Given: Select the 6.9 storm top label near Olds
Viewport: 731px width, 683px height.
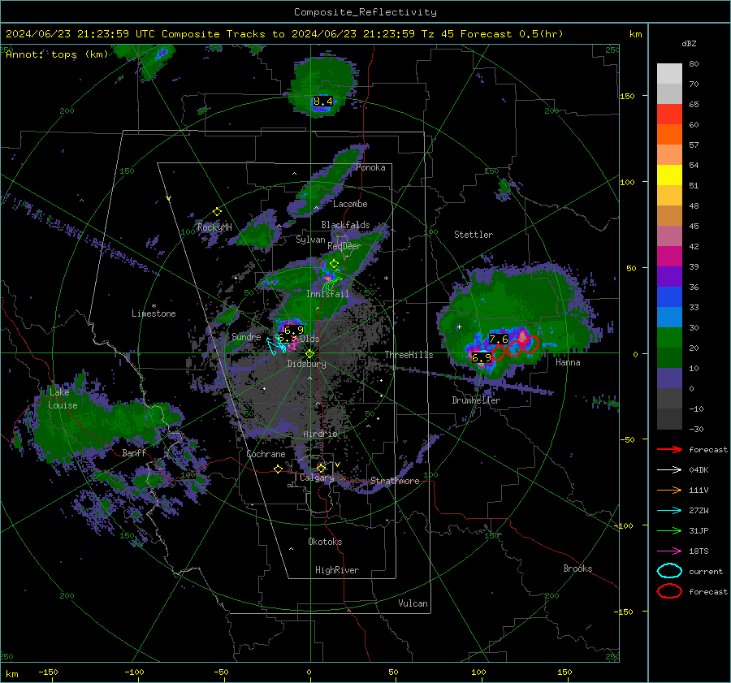Looking at the screenshot, I should click(294, 331).
